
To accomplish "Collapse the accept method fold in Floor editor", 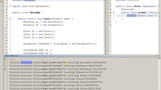I will tap(113, 12).
